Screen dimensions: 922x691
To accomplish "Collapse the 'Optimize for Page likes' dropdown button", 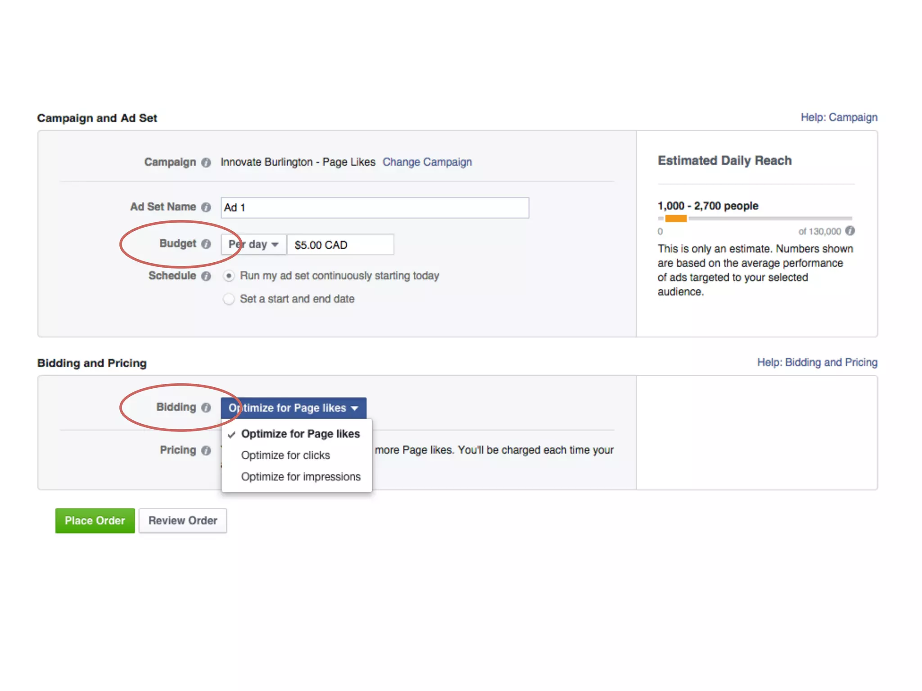I will 293,408.
